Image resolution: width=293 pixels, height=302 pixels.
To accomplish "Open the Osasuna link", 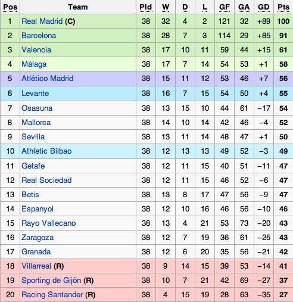I will [37, 108].
